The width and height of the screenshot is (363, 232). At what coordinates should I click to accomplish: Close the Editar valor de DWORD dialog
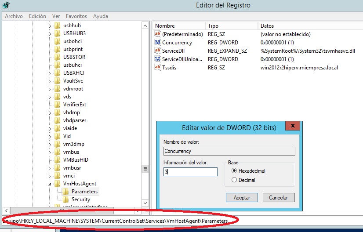point(292,127)
